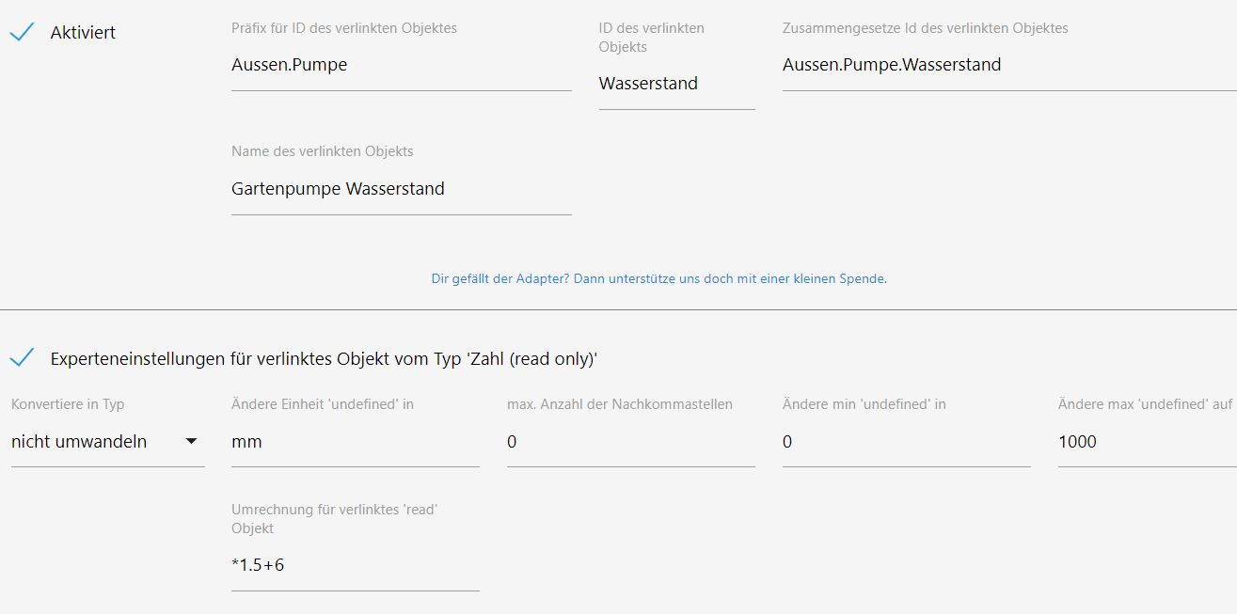Screen dimensions: 1237x614
Task: Focus the prefix field containing 'Aussen.Pumpe'
Action: tap(401, 66)
